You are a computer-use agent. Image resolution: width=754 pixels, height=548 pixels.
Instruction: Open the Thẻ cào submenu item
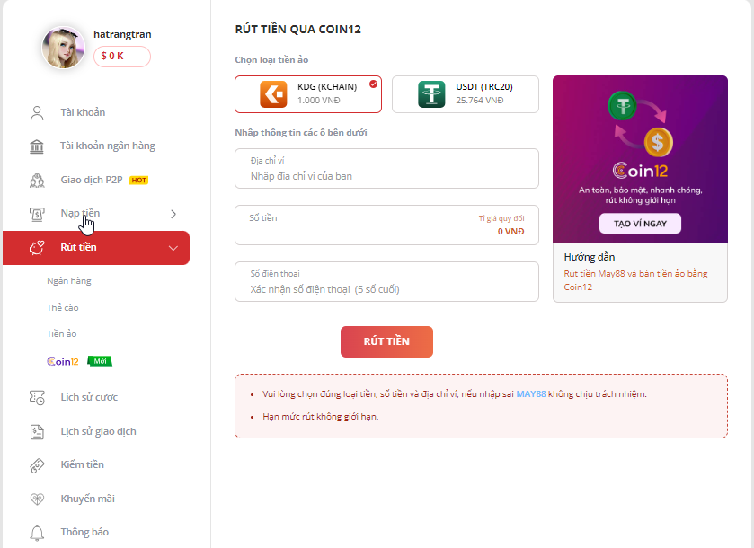[63, 308]
